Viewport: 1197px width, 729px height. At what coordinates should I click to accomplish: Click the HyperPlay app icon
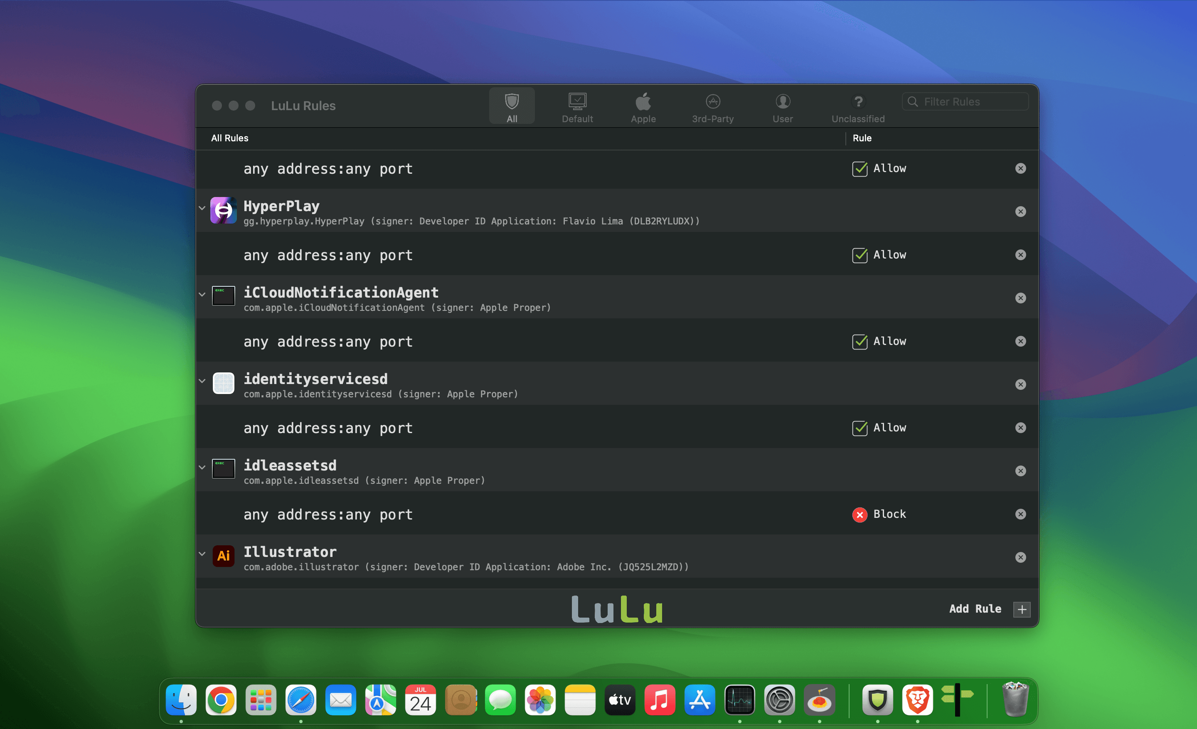[223, 210]
